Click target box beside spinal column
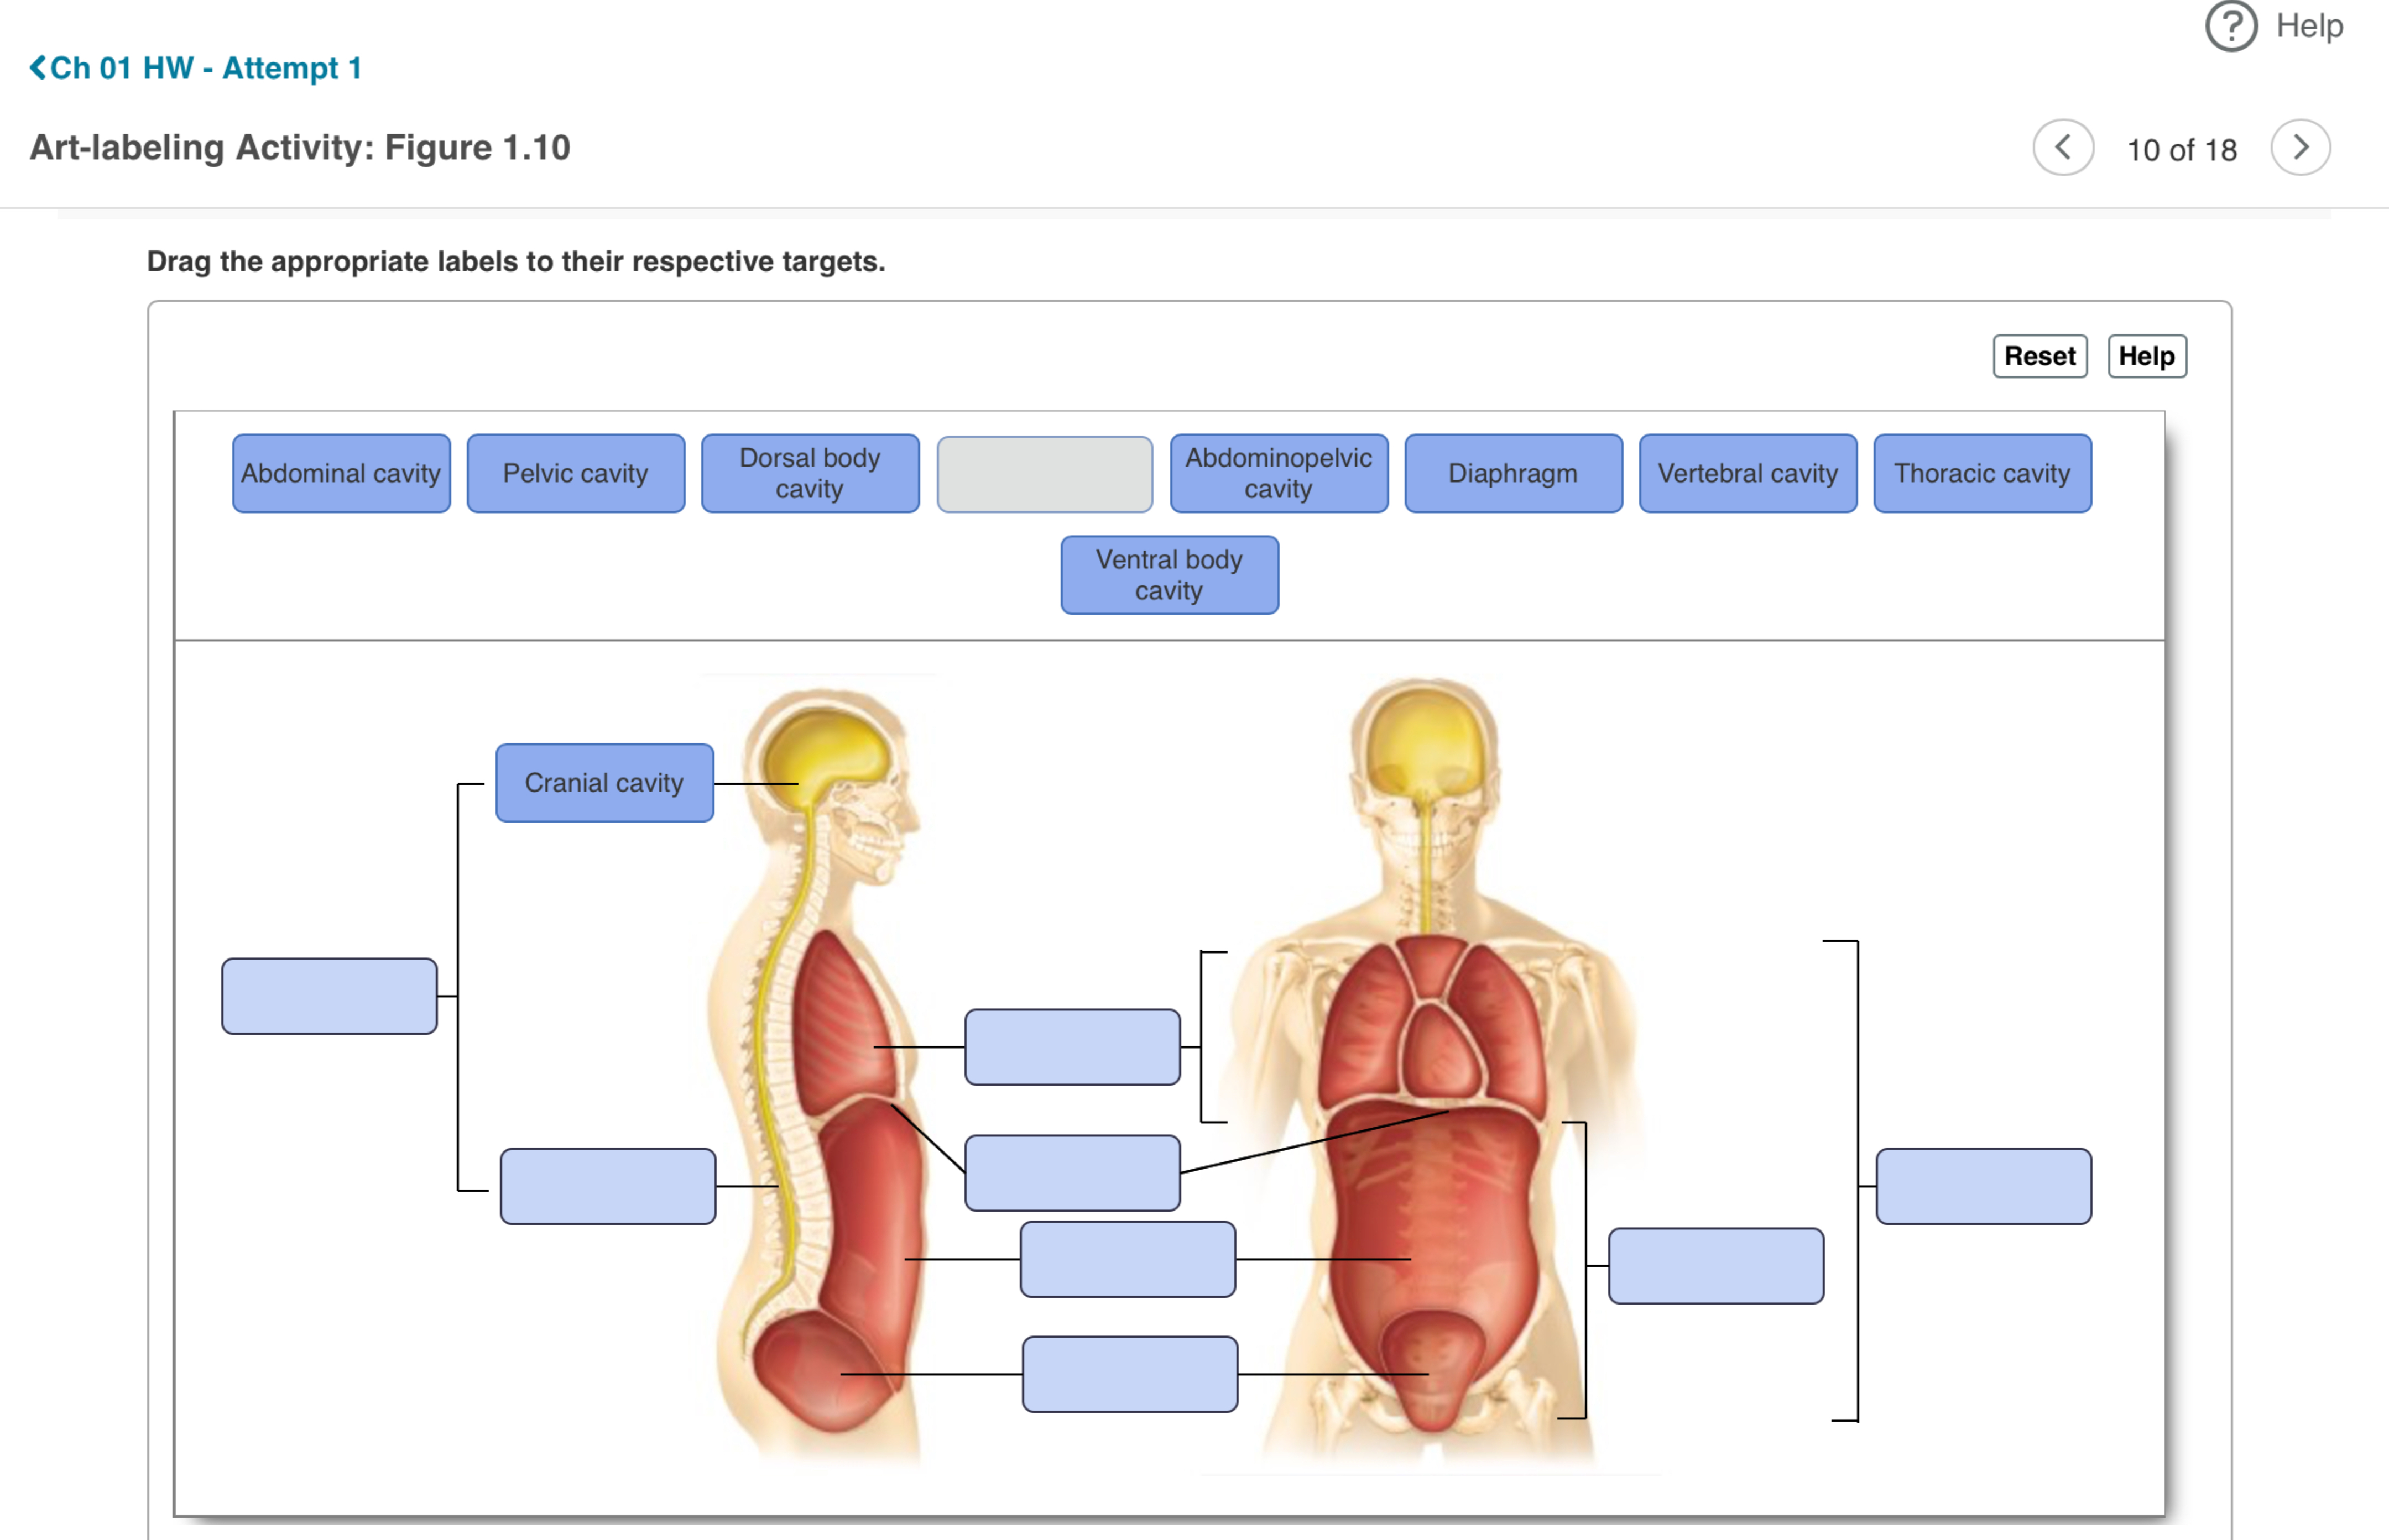 (607, 1186)
